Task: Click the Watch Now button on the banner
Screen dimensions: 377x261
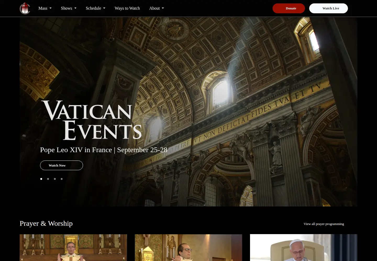Action: [62, 165]
